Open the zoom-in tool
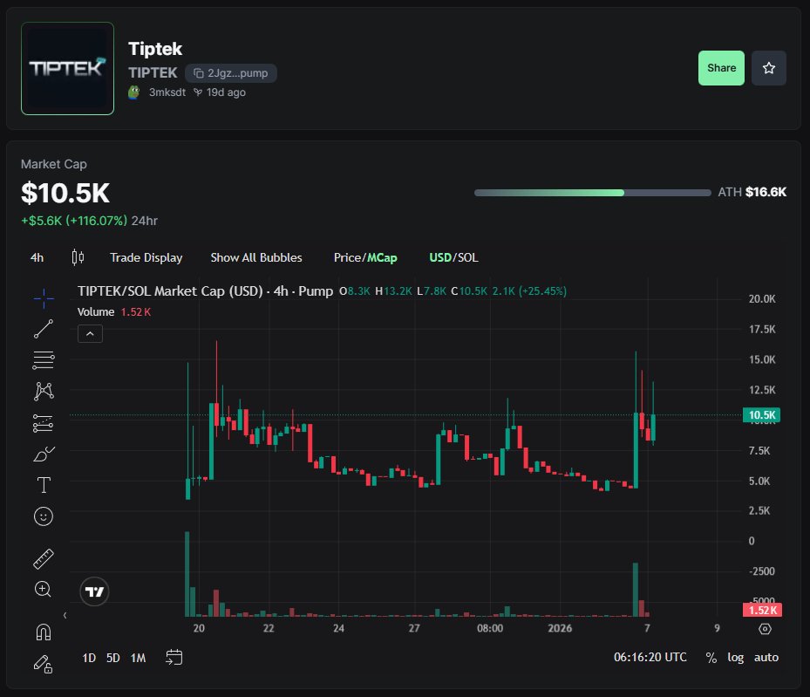810x697 pixels. [x=43, y=590]
